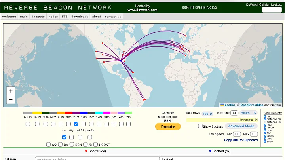Click the yellow Donate button
The image size is (285, 160).
coord(168,127)
